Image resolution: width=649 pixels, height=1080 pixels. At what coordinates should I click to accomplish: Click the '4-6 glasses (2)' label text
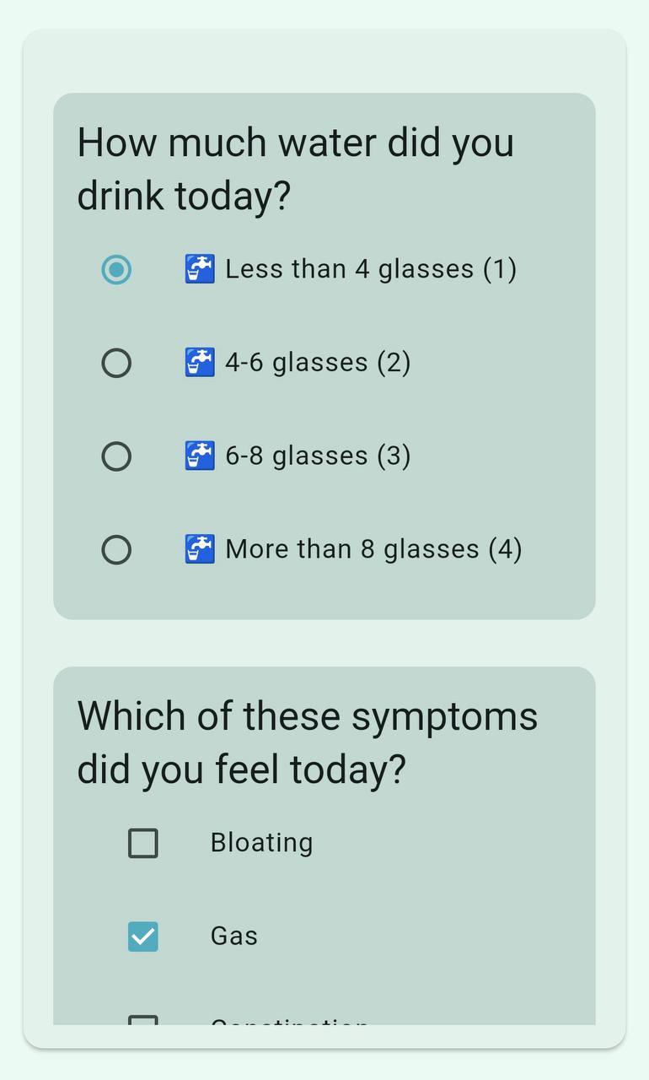tap(318, 363)
